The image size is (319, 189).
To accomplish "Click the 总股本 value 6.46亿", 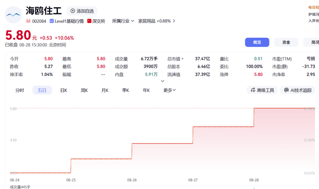I will click(204, 66).
